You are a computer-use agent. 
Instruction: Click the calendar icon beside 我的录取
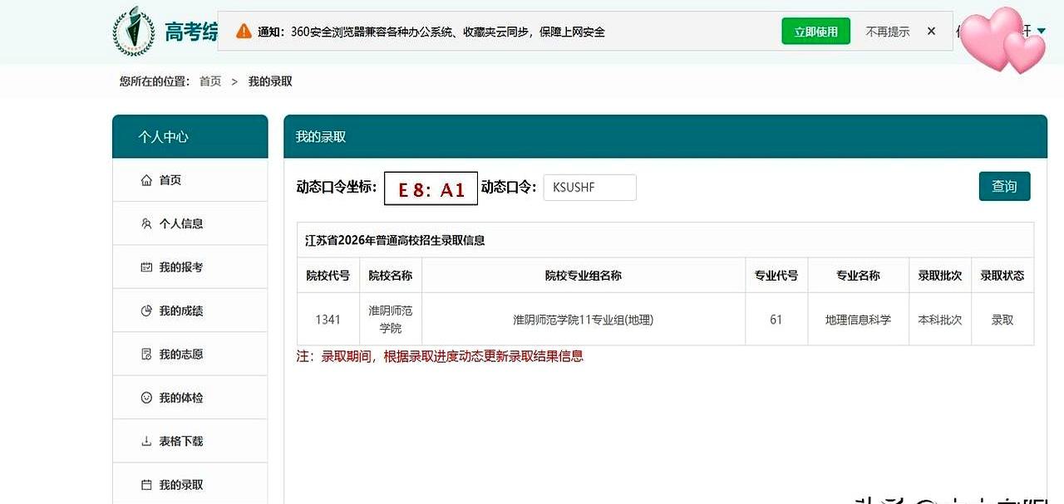[x=146, y=485]
